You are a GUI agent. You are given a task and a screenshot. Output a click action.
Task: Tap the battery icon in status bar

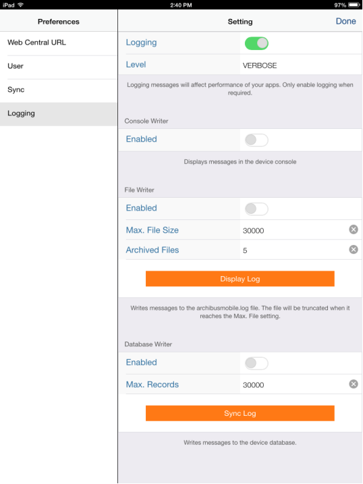click(x=354, y=5)
